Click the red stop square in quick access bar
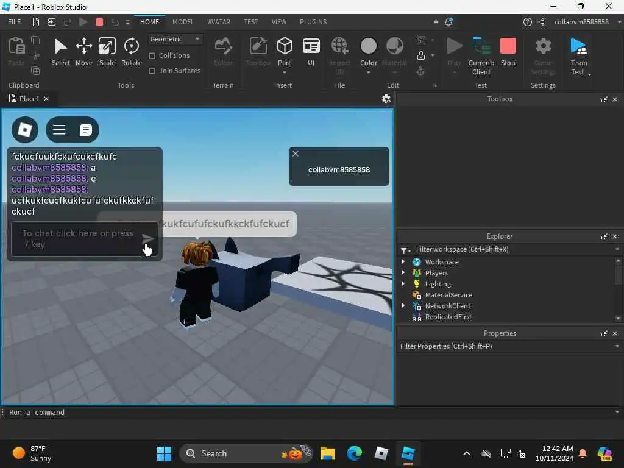The height and width of the screenshot is (468, 624). pos(99,22)
